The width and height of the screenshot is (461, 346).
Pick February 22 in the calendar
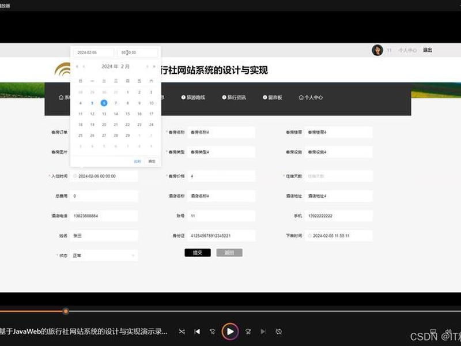pos(127,125)
